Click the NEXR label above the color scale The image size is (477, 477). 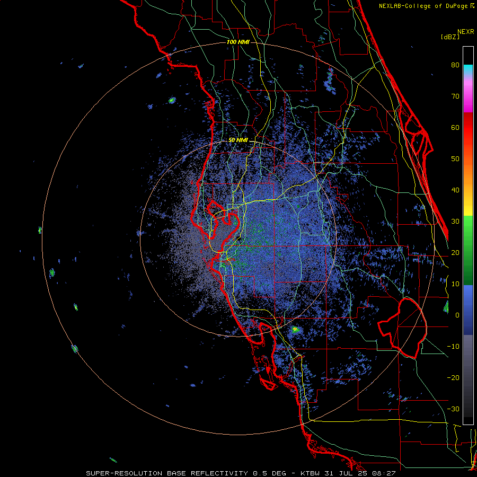pos(466,32)
